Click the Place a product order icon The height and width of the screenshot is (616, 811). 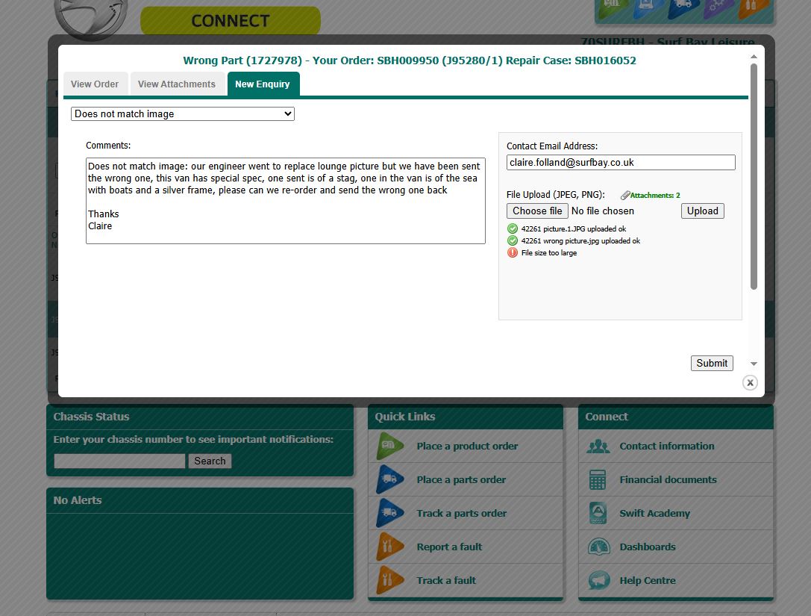click(389, 447)
